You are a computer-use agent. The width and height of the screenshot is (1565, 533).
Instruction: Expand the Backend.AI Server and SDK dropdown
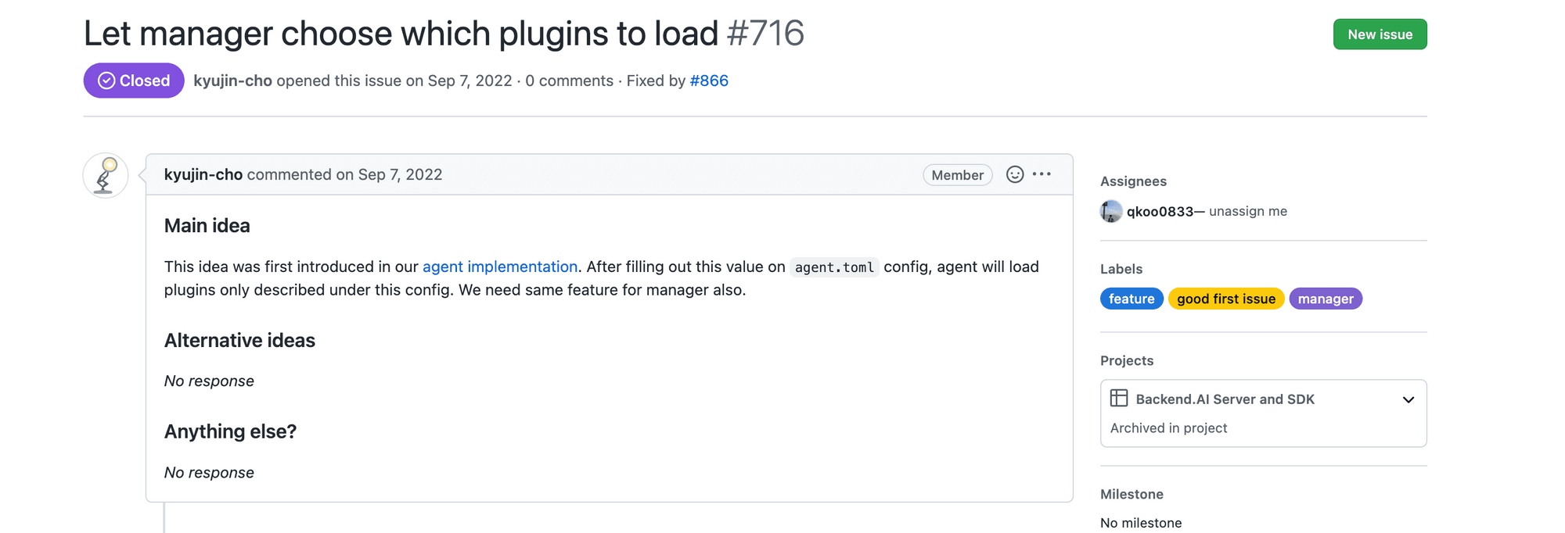[x=1408, y=399]
